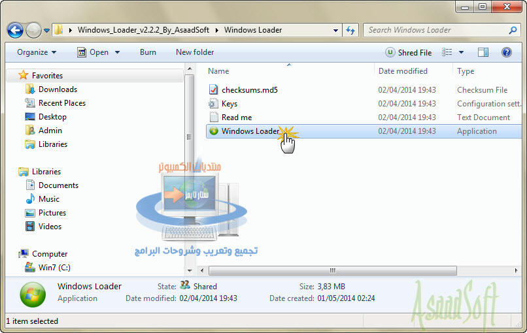This screenshot has width=527, height=333.
Task: Click the Windows Loader green orb icon
Action: point(214,131)
